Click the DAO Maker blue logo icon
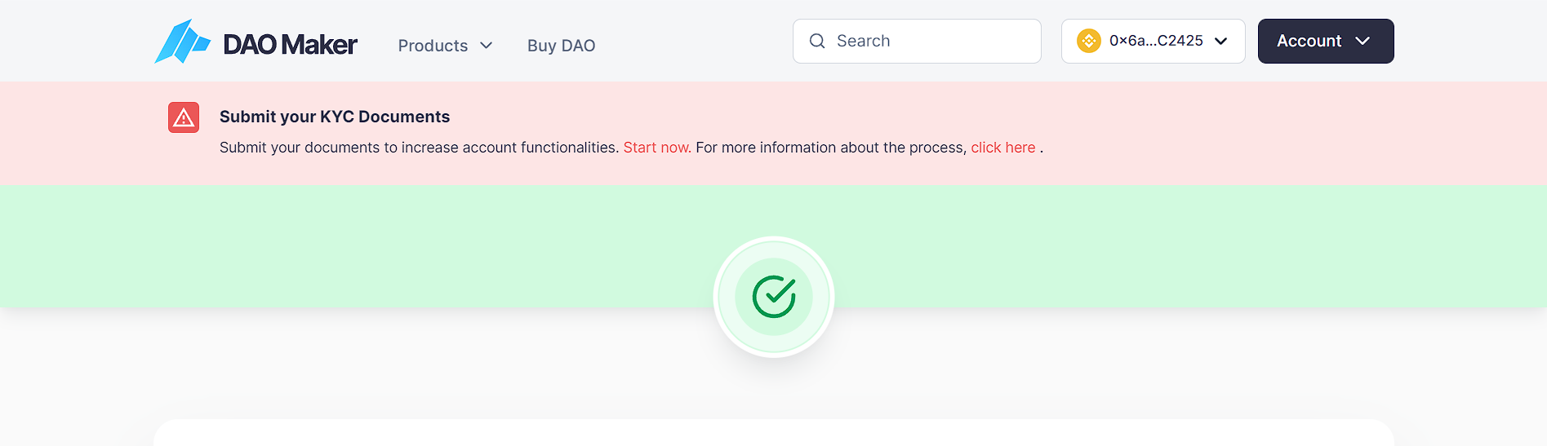The image size is (1547, 446). (x=181, y=42)
